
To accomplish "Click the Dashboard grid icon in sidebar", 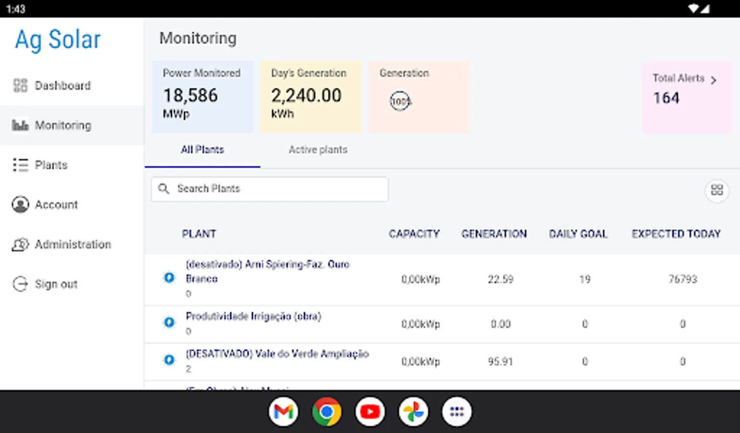I will point(20,86).
